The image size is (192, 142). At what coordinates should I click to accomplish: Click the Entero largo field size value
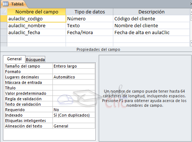tap(74, 66)
